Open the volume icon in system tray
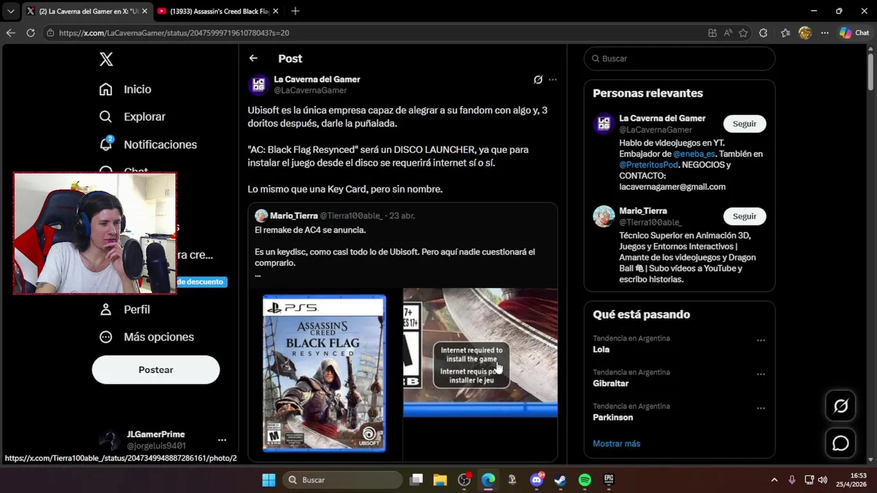The image size is (877, 493). point(822,480)
